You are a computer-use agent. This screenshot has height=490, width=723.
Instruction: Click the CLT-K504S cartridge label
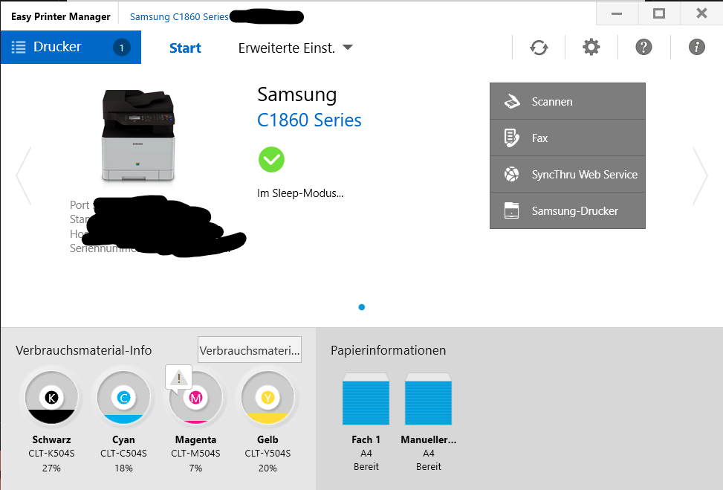[x=51, y=454]
